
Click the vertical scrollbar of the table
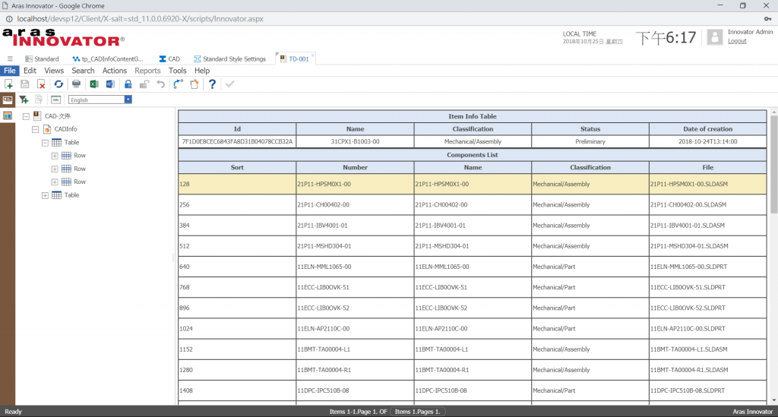point(773,165)
